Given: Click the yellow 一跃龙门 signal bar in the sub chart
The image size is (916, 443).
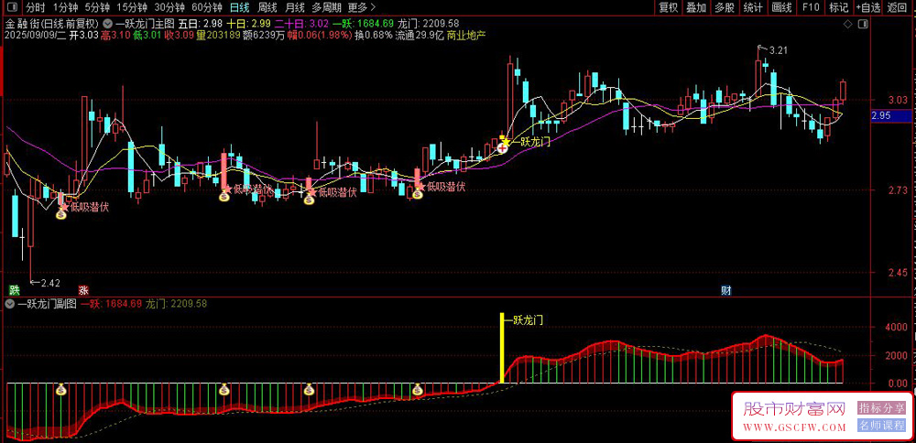Looking at the screenshot, I should point(502,349).
